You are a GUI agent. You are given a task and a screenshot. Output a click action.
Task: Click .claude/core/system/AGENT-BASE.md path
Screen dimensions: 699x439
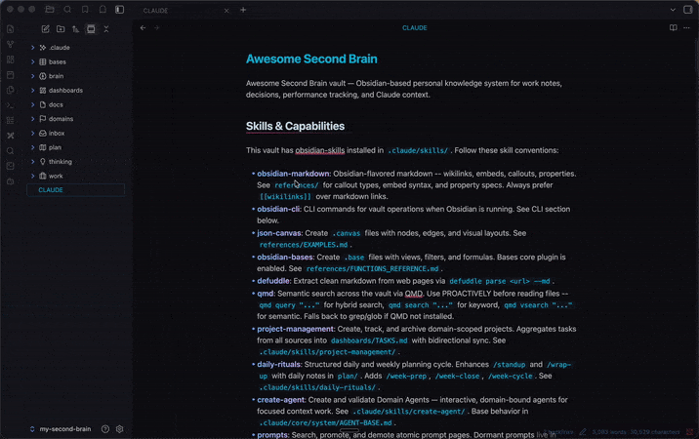click(x=325, y=423)
